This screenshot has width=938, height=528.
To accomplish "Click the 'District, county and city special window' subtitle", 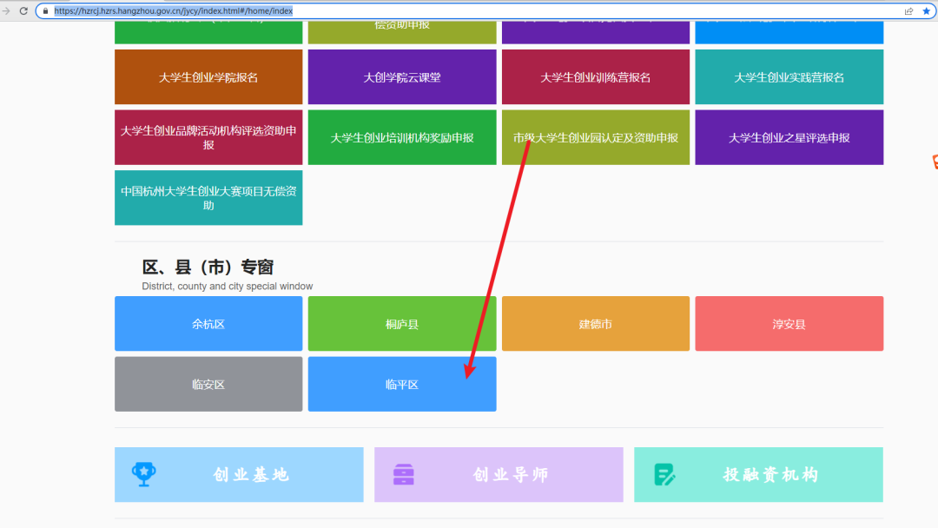I will 228,287.
